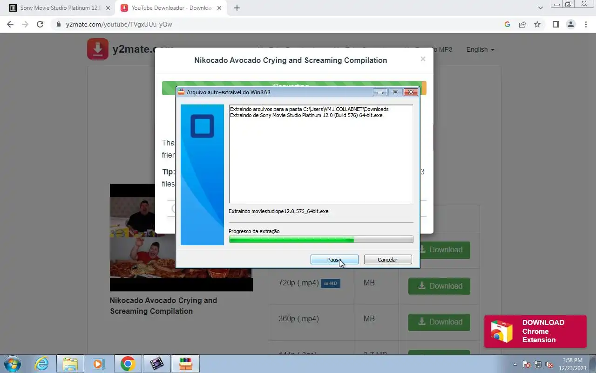Open the tab search dropdown in Chrome
The height and width of the screenshot is (373, 596).
coord(541,8)
